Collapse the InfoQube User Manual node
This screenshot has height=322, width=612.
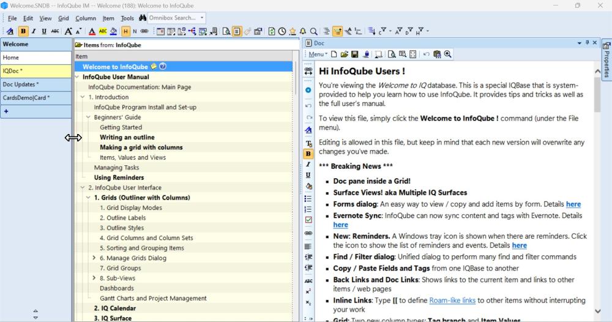(x=77, y=77)
